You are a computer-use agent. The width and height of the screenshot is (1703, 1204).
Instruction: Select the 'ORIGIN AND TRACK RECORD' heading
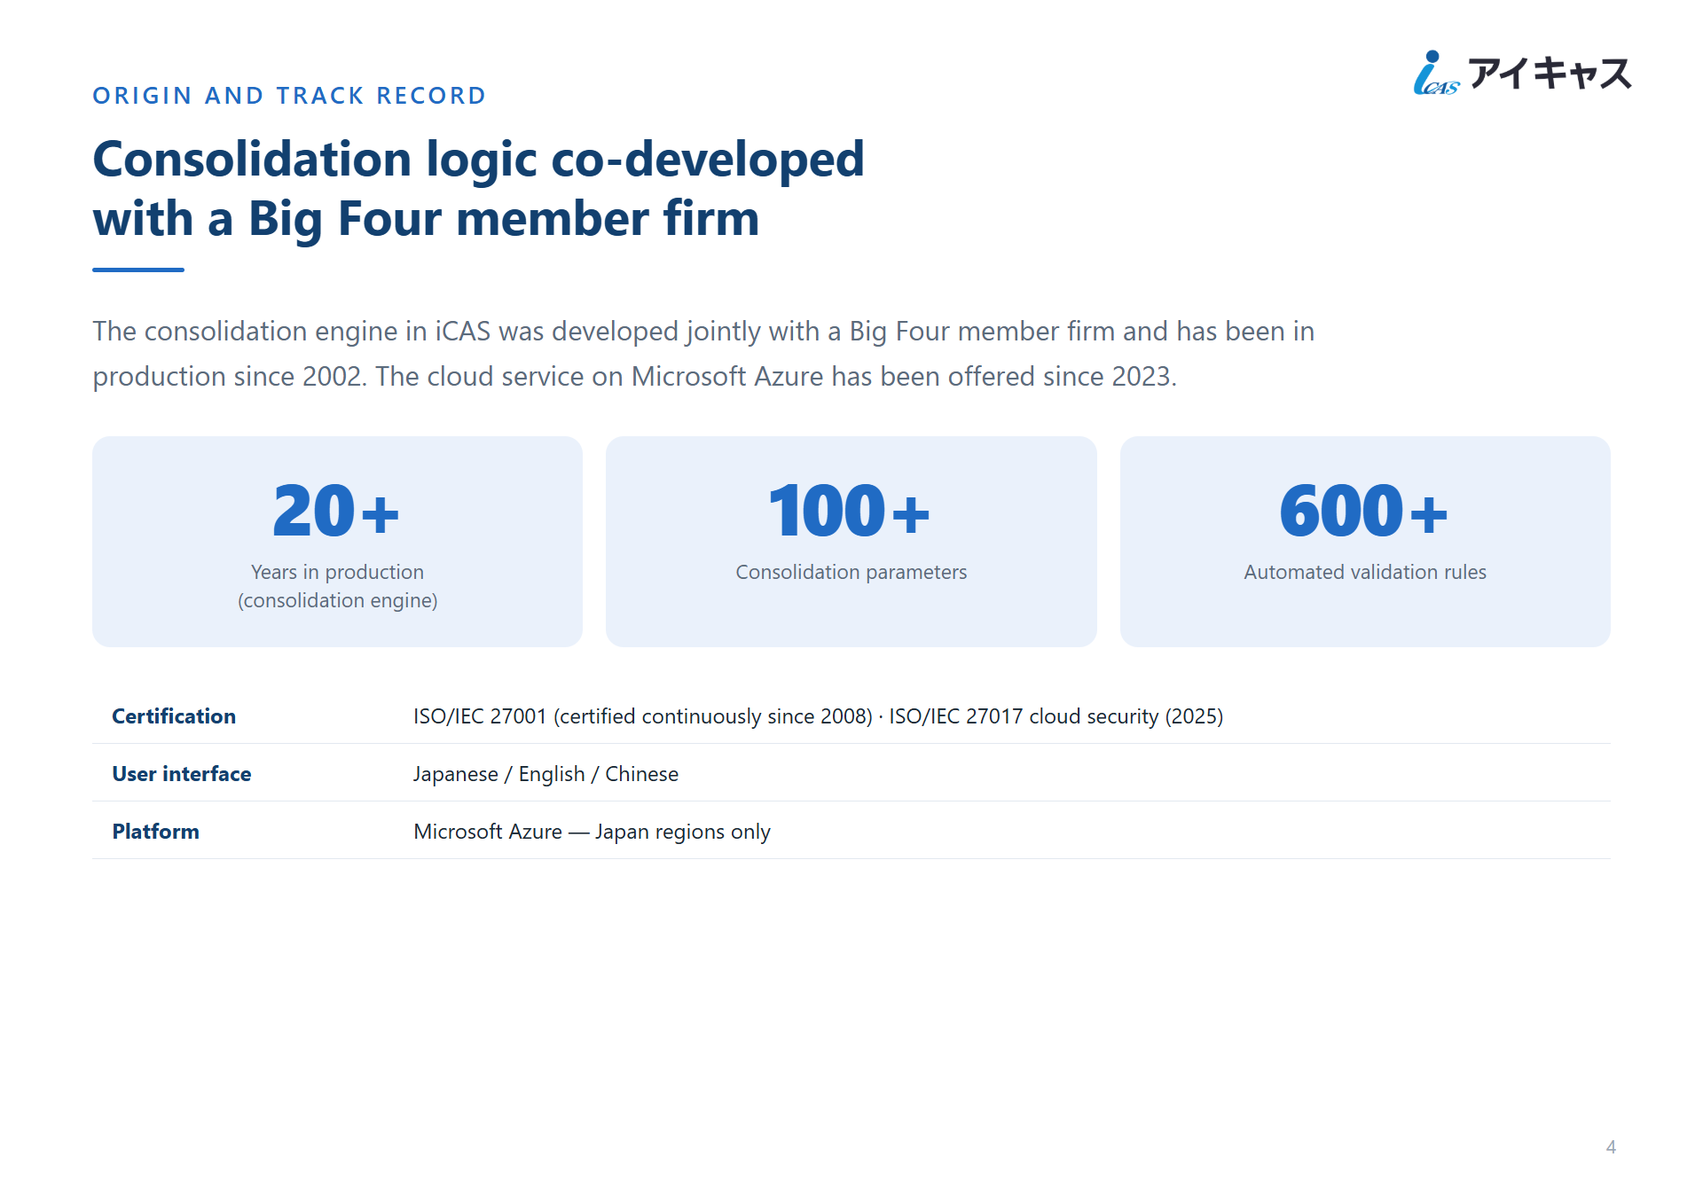point(289,96)
